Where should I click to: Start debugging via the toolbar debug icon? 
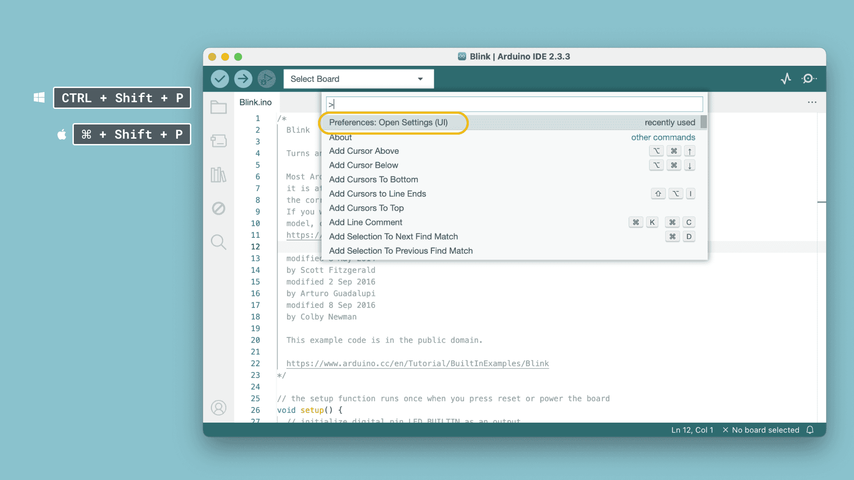click(x=266, y=79)
